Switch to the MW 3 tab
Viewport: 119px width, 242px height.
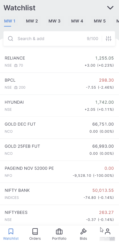pyautogui.click(x=54, y=21)
